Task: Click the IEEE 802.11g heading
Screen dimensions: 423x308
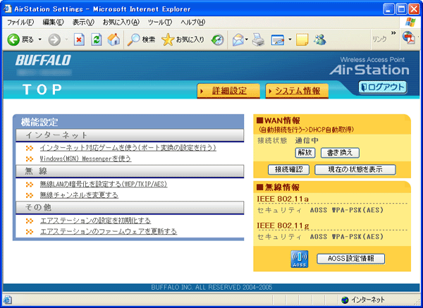Action: click(283, 226)
